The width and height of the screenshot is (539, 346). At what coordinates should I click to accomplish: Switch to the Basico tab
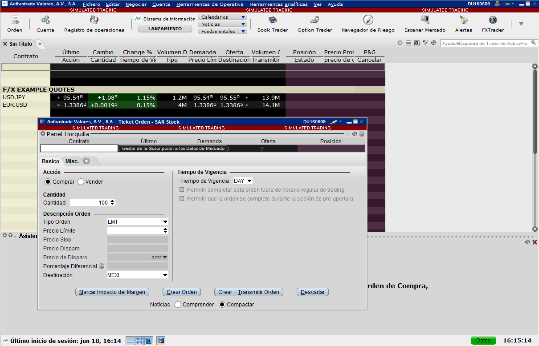50,161
